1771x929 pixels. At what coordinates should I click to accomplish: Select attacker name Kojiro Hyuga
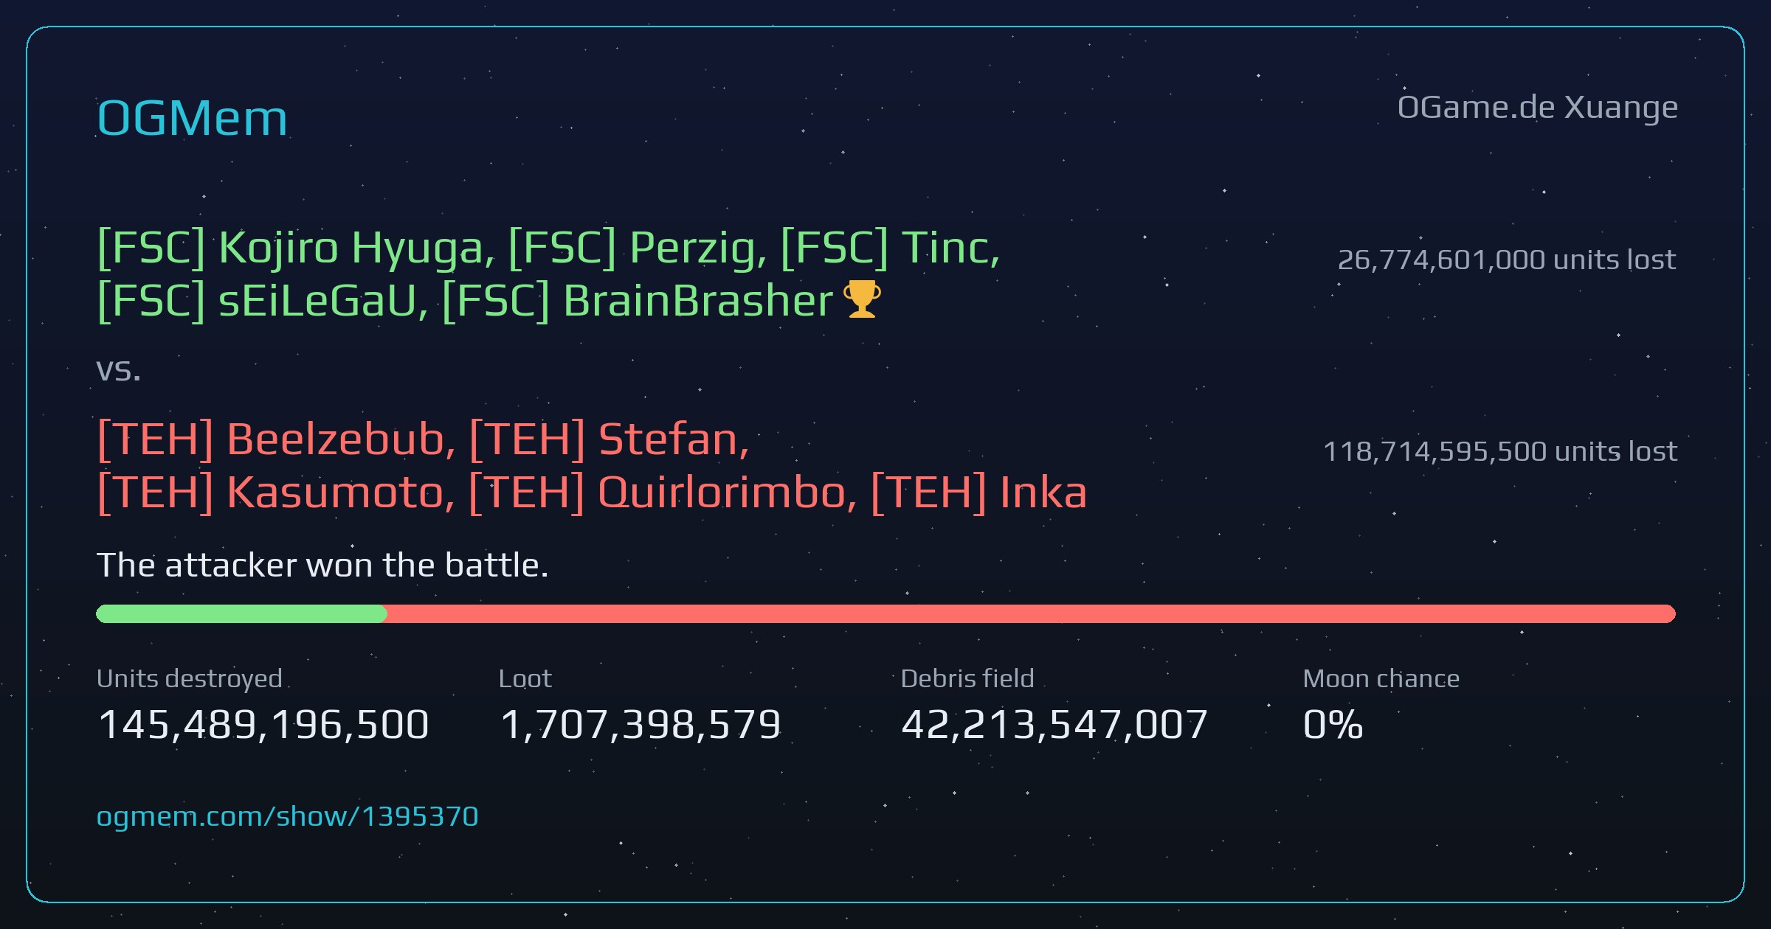click(351, 248)
